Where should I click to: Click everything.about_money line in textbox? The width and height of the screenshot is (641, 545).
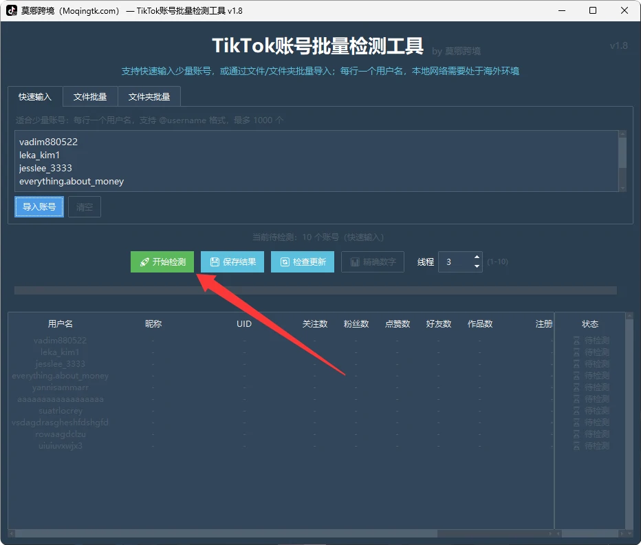(x=72, y=181)
